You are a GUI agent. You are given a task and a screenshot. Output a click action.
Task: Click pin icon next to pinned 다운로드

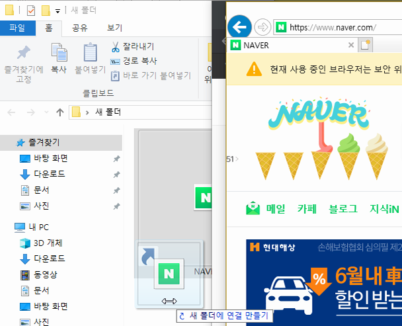[x=116, y=175]
